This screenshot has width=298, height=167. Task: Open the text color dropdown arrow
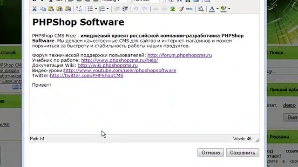(x=217, y=9)
